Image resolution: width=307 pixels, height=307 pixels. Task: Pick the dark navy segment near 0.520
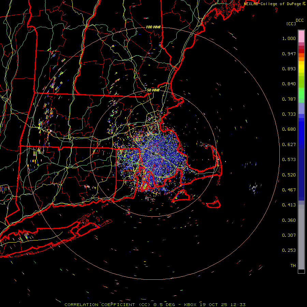point(301,174)
